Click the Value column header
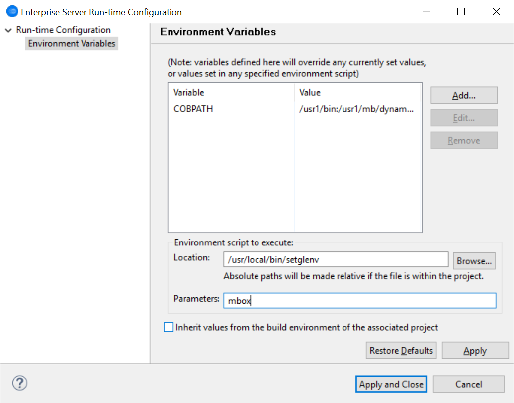514x403 pixels. [310, 92]
